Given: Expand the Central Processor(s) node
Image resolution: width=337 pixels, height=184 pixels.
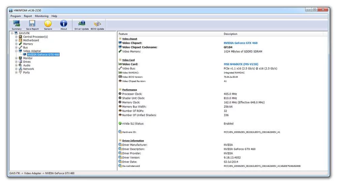Looking at the screenshot, I should click(16, 37).
